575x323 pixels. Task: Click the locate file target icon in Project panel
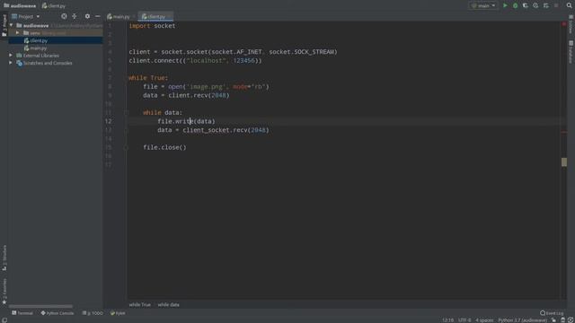click(x=64, y=16)
